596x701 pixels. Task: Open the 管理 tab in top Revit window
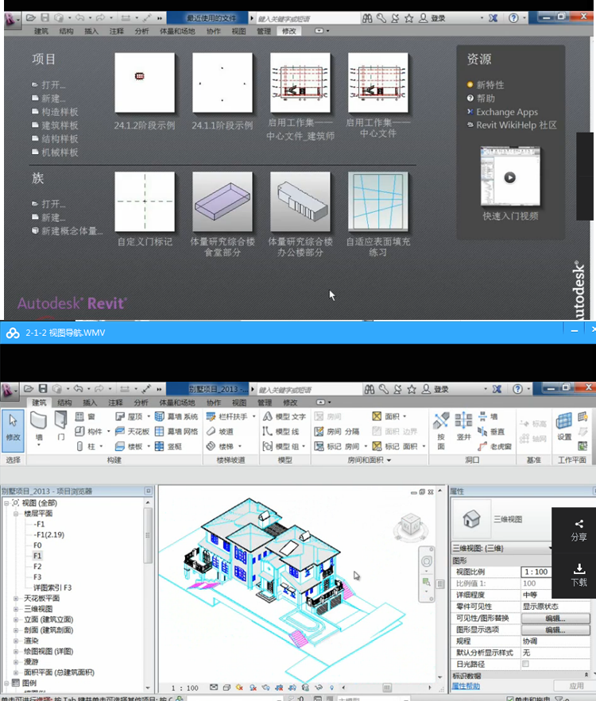(264, 31)
